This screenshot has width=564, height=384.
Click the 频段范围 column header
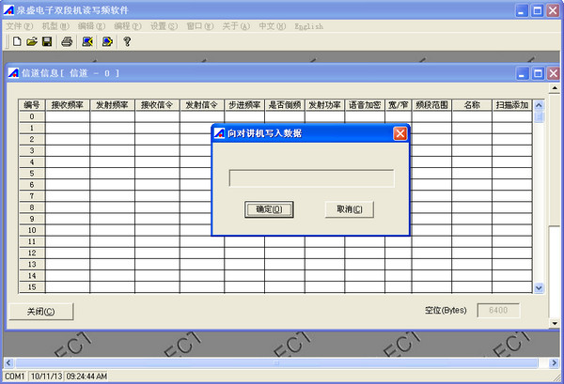click(x=431, y=105)
